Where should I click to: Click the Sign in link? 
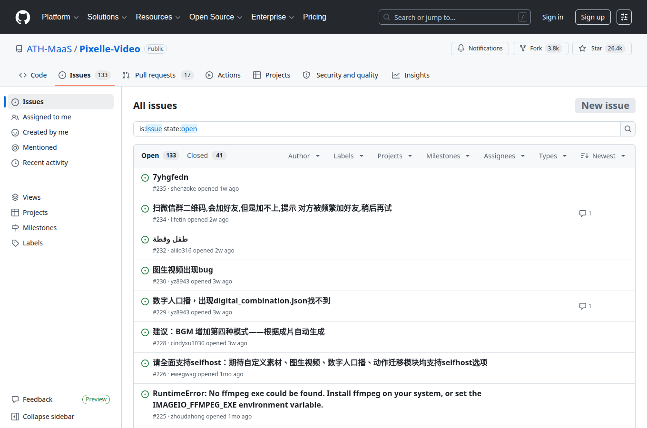pos(553,17)
